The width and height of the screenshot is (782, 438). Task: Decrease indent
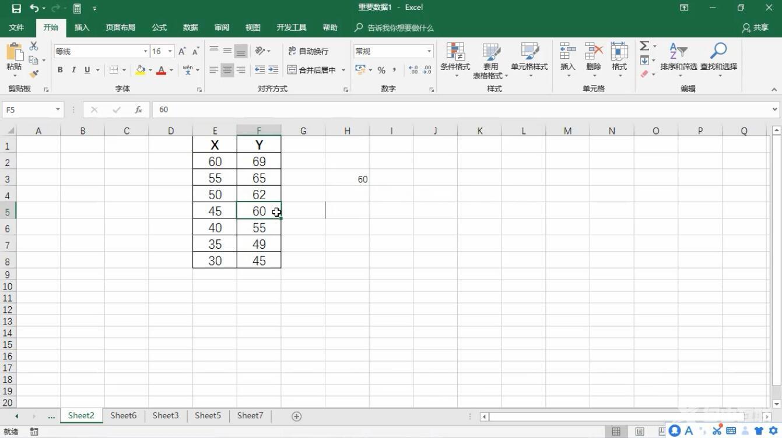point(260,70)
